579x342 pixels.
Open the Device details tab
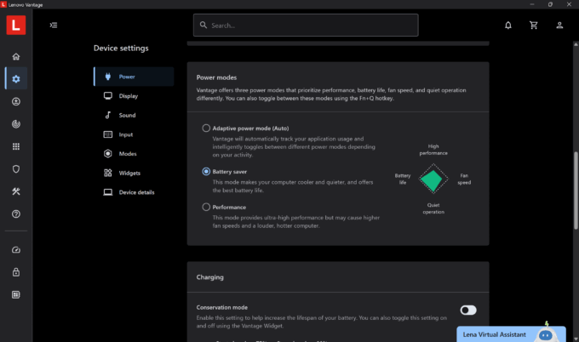(x=134, y=192)
